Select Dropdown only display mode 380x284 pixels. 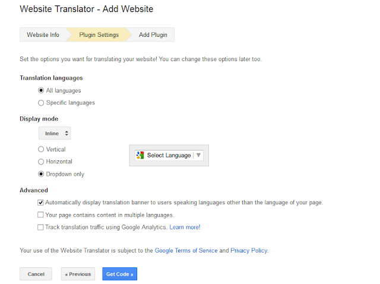tap(40, 174)
